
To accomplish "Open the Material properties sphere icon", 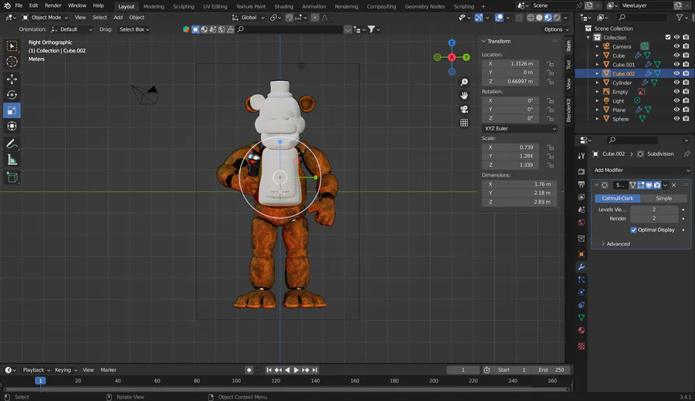I will (x=581, y=330).
